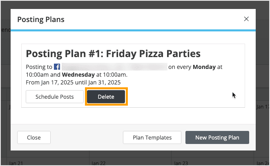Click the Posting Plans dialog title
Viewport: 270px width, 166px height.
pos(40,19)
